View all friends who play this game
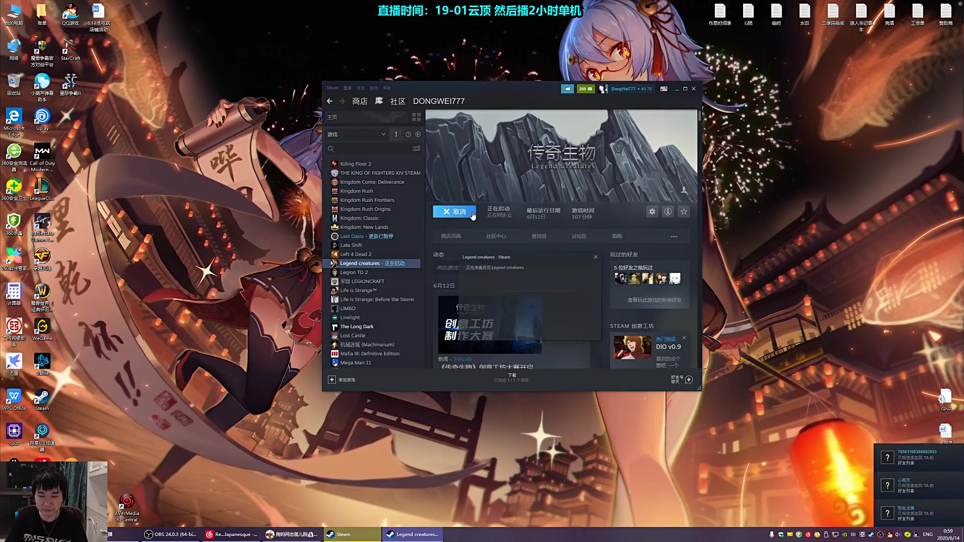The width and height of the screenshot is (964, 542). [654, 300]
